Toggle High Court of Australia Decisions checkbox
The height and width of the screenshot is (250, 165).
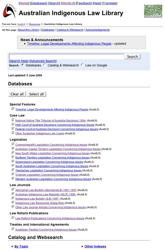[13, 124]
